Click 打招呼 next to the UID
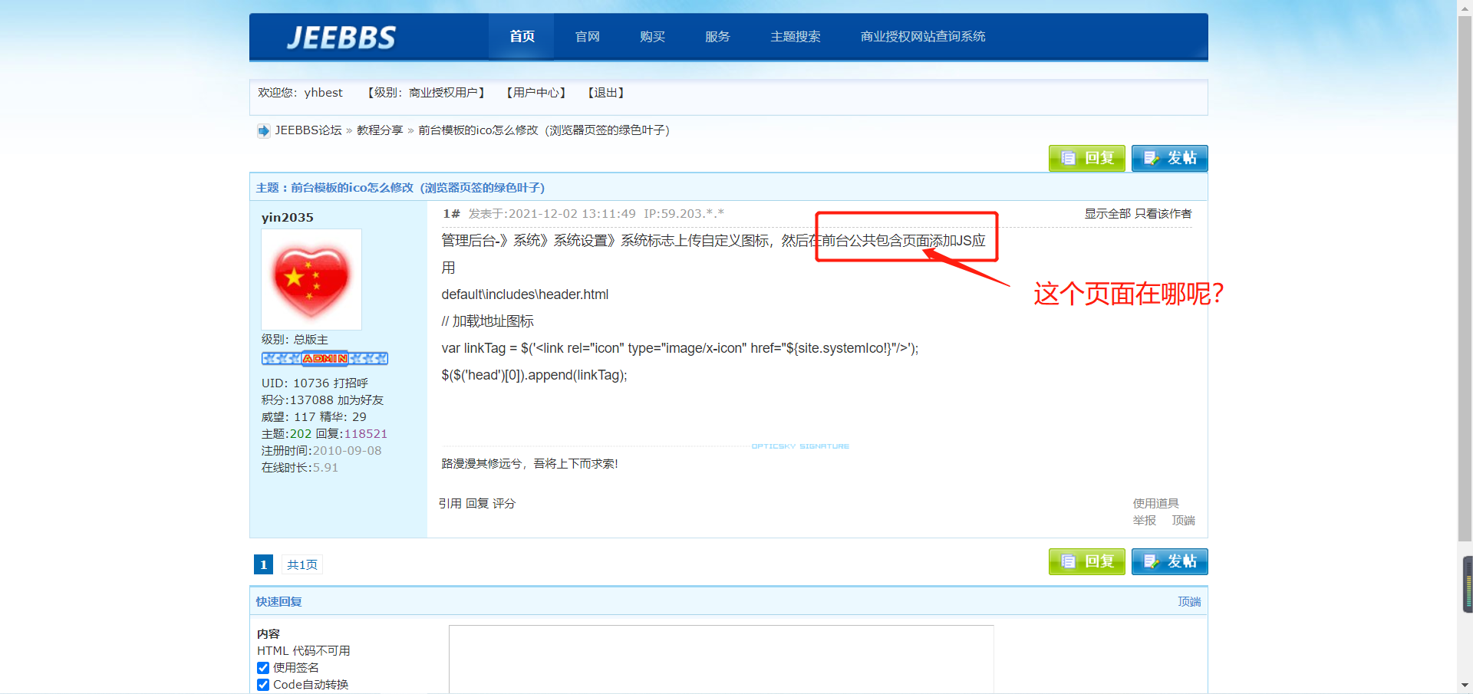This screenshot has width=1473, height=694. pyautogui.click(x=351, y=383)
